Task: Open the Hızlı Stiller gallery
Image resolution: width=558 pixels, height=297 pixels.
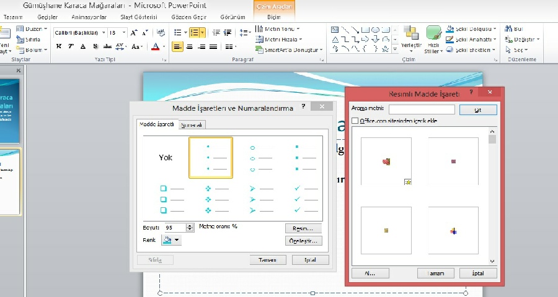Action: point(433,38)
